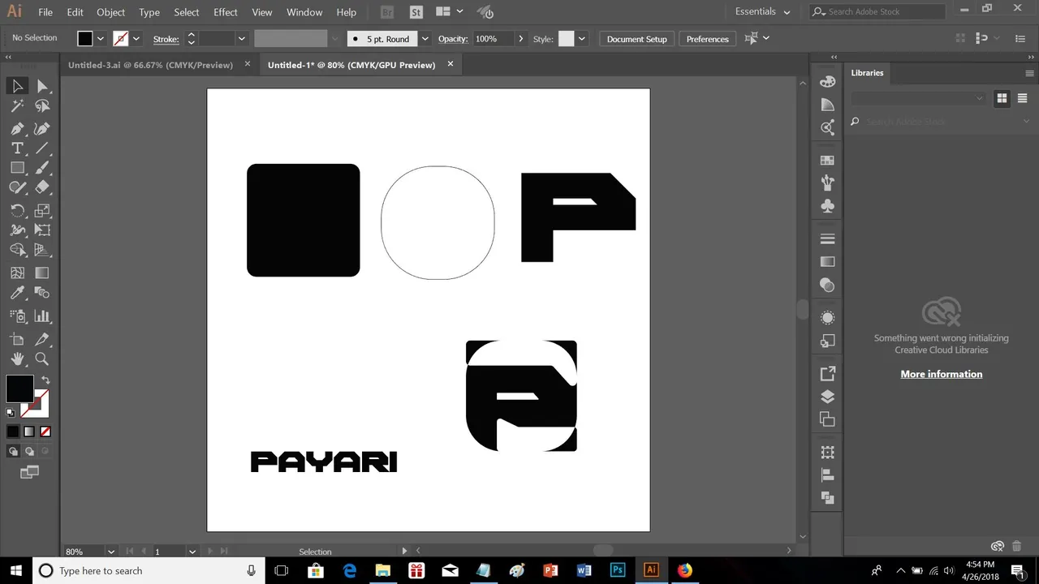
Task: Expand the Opacity value arrow
Action: (520, 39)
